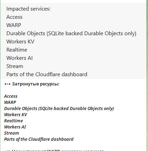The image size is (148, 151).
Task: Click the non-italic 'Durable Objects' quoted line
Action: [71, 33]
